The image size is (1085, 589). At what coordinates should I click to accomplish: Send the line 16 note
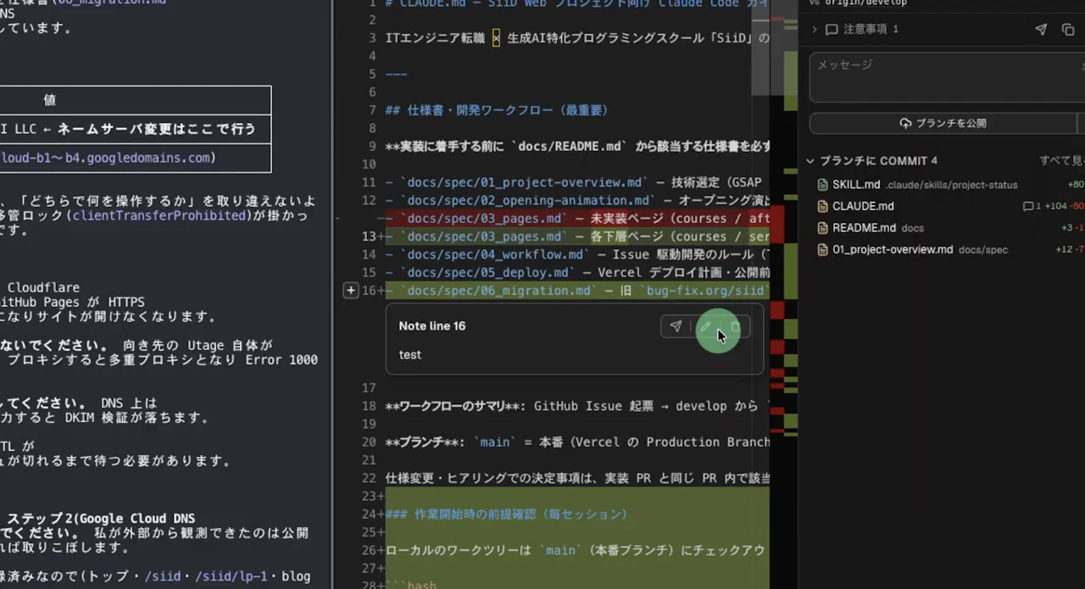(676, 326)
